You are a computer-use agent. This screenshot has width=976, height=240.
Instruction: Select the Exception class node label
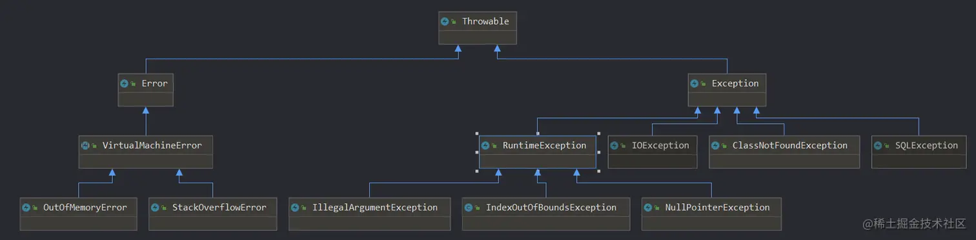735,83
